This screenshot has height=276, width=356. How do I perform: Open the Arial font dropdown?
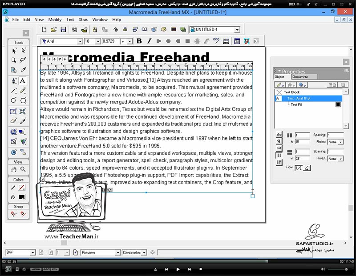[80, 41]
